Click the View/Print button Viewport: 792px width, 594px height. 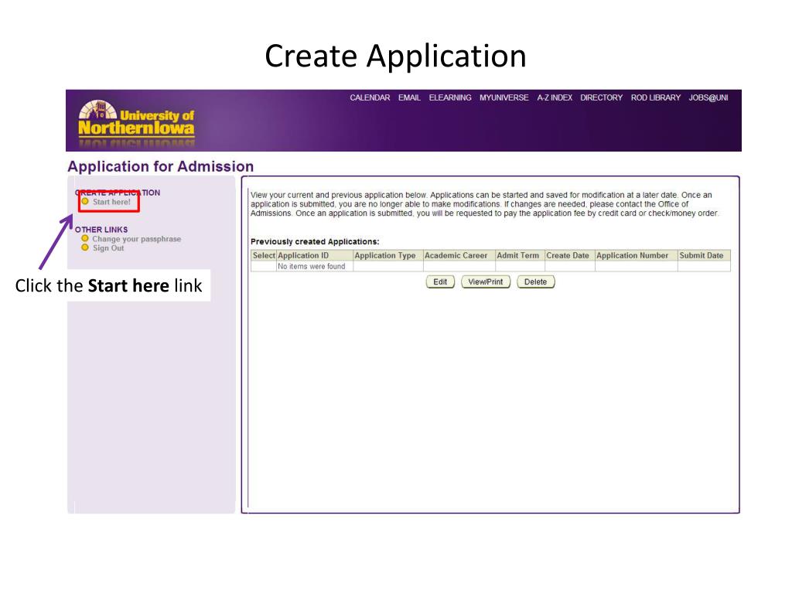pos(486,282)
